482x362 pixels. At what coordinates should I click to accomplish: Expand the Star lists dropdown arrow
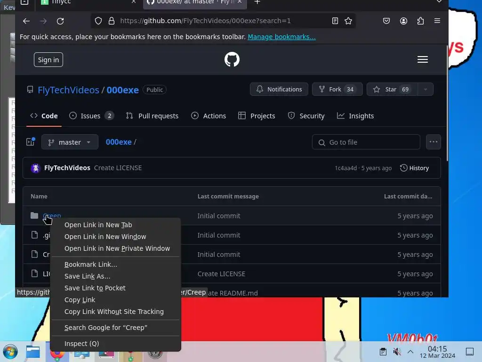pos(426,89)
